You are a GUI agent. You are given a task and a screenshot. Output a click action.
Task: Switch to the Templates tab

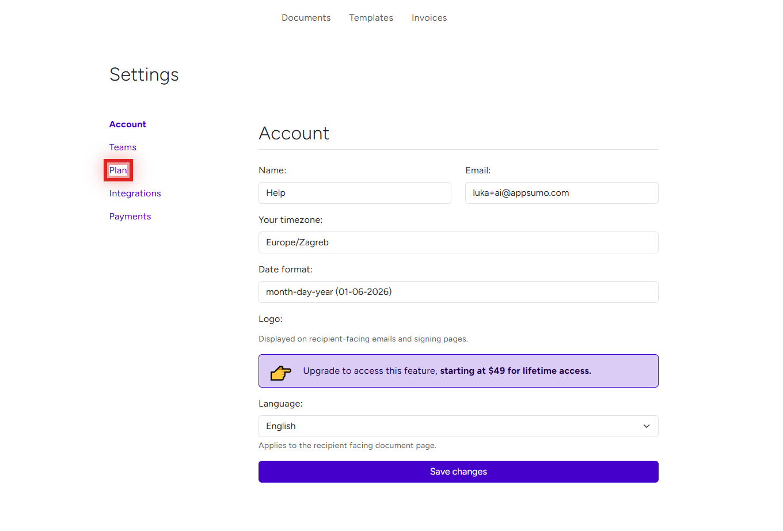[371, 18]
